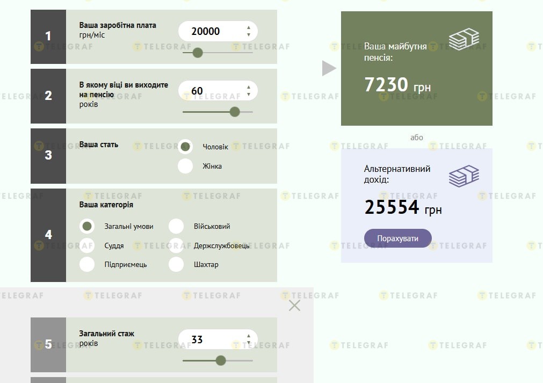
Task: Choose the Суддя category
Action: [x=87, y=245]
